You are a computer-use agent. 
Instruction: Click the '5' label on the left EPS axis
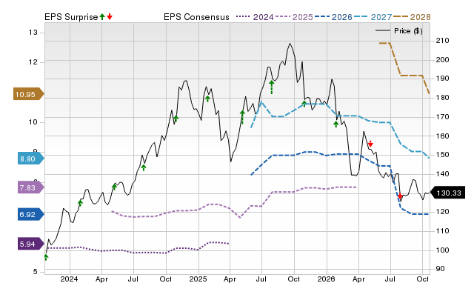(x=36, y=271)
